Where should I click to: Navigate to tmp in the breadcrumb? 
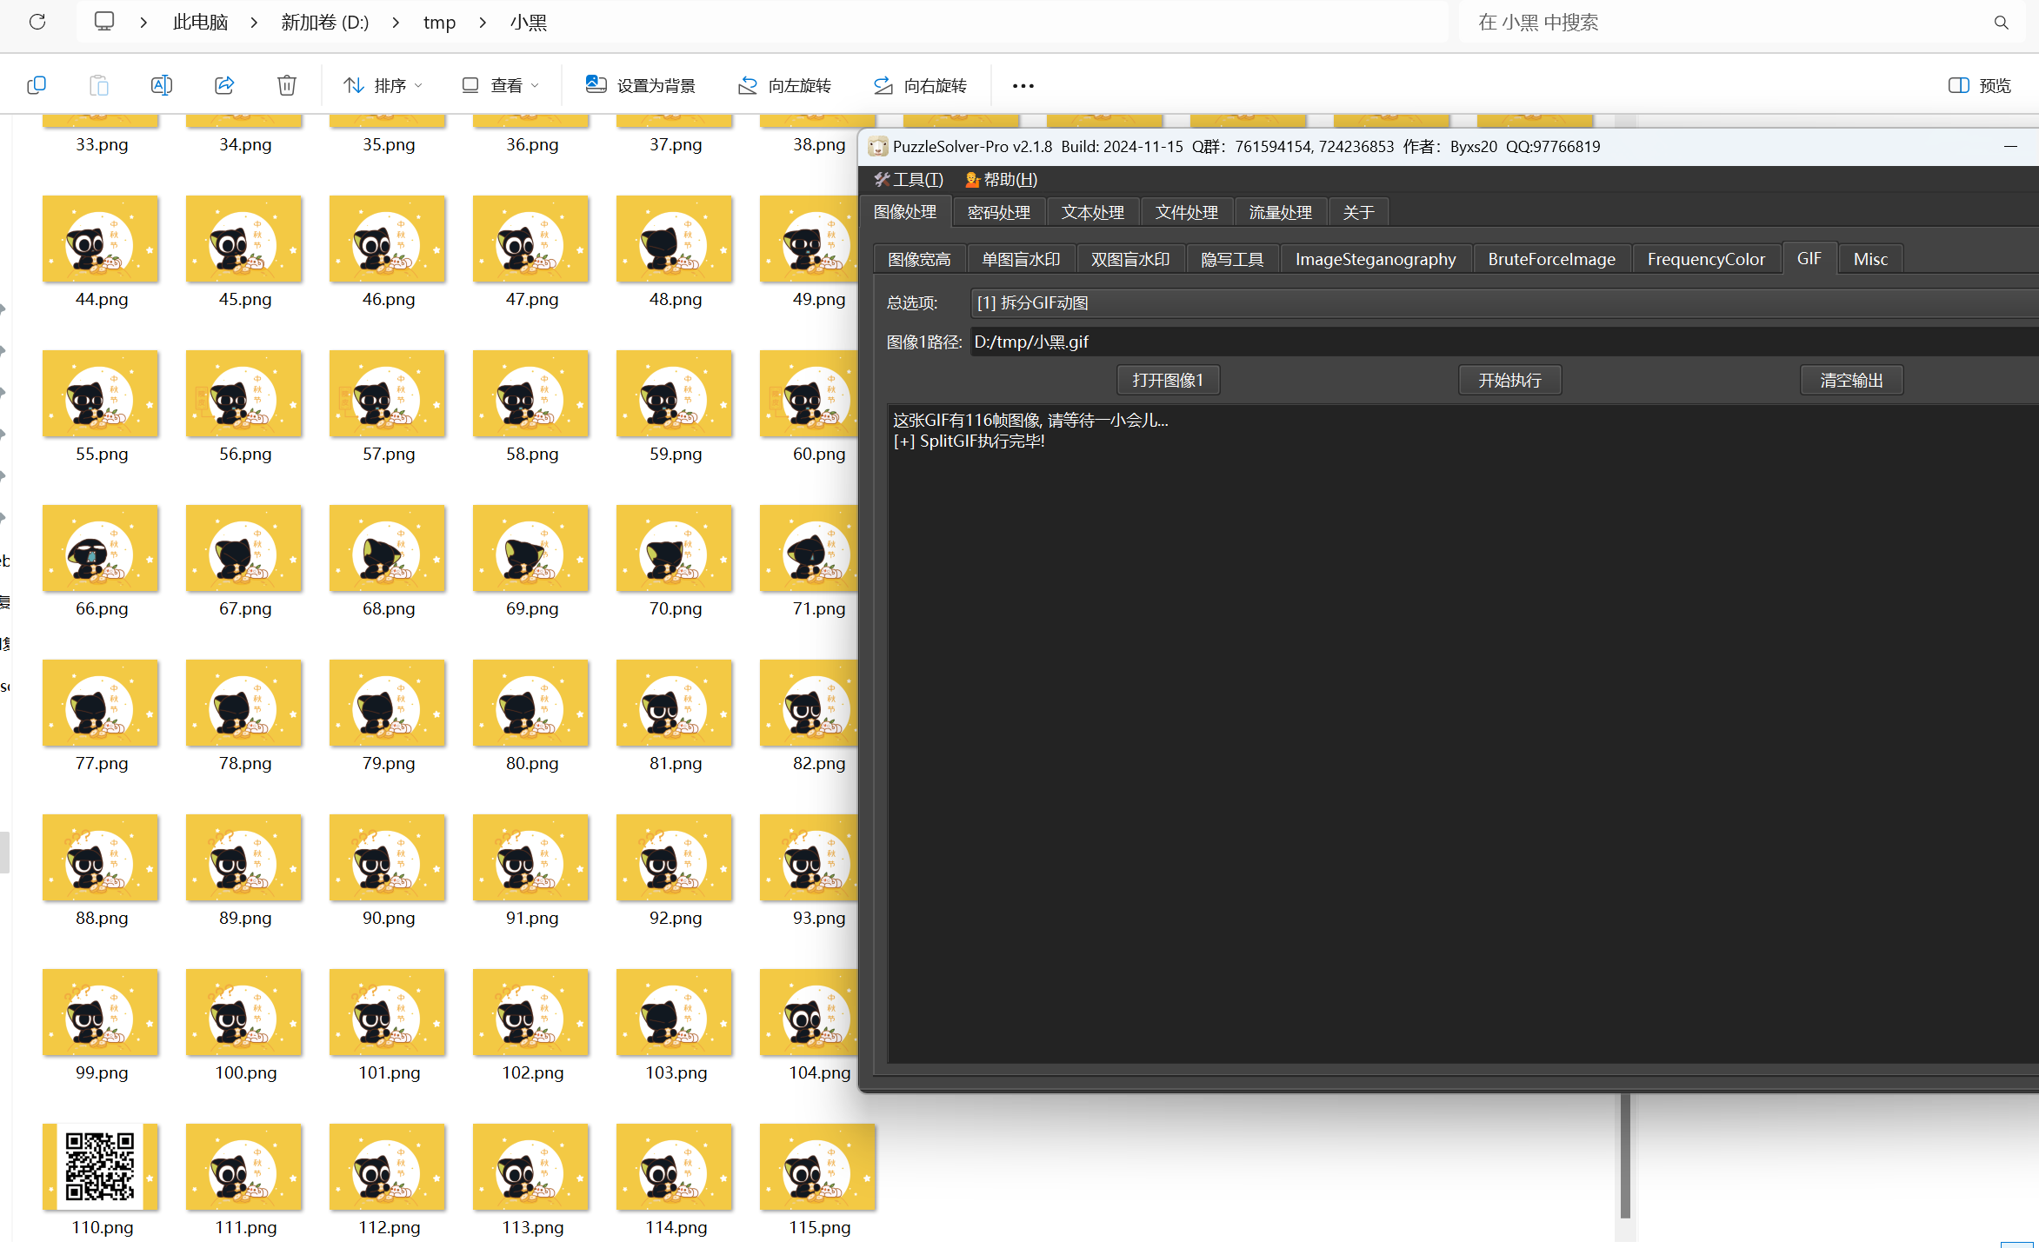(x=439, y=23)
